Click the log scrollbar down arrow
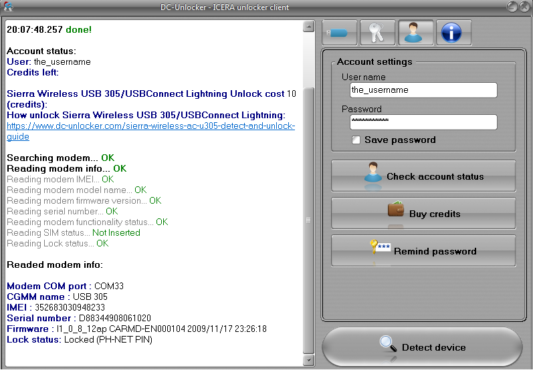Image resolution: width=533 pixels, height=370 pixels. [308, 360]
